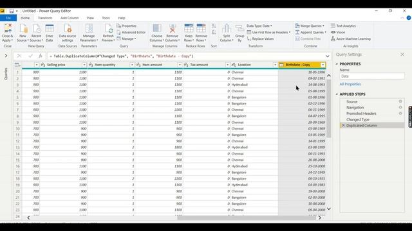Open Text Analytics in AI Insights
Viewport: 412px width, 231px height.
pos(343,26)
